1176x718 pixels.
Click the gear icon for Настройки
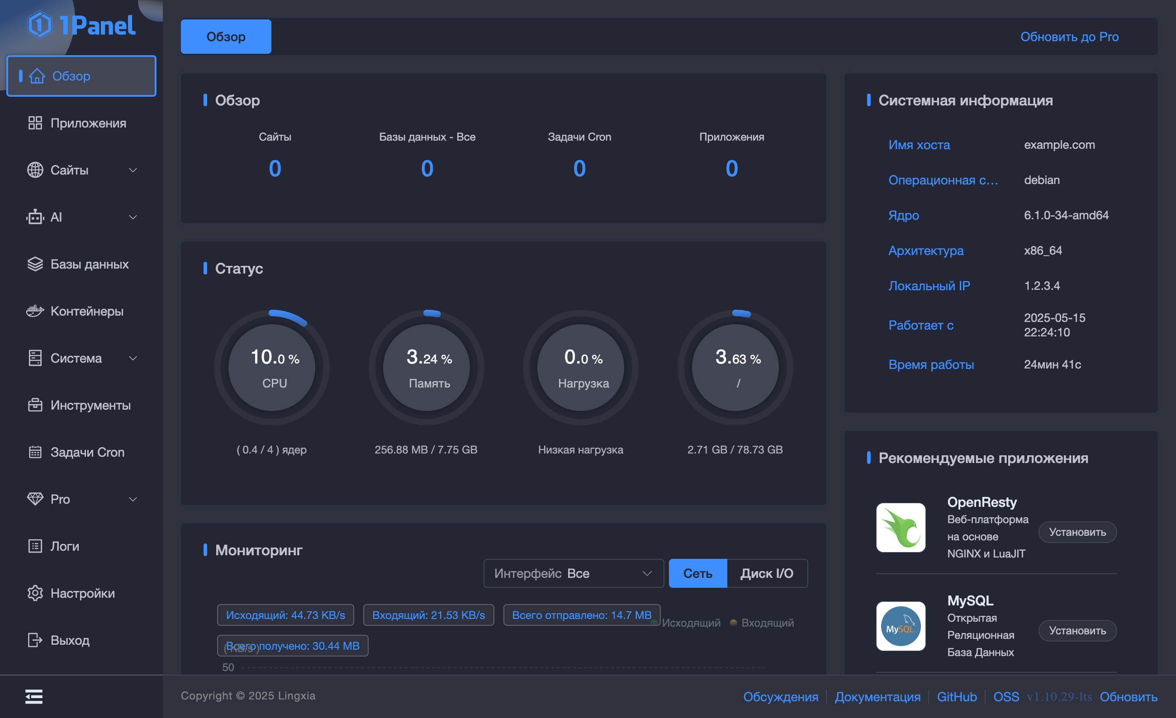35,593
